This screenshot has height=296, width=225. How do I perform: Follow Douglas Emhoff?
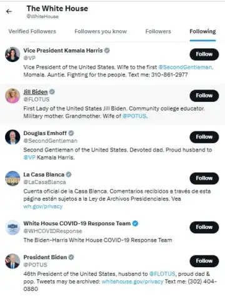tap(204, 137)
